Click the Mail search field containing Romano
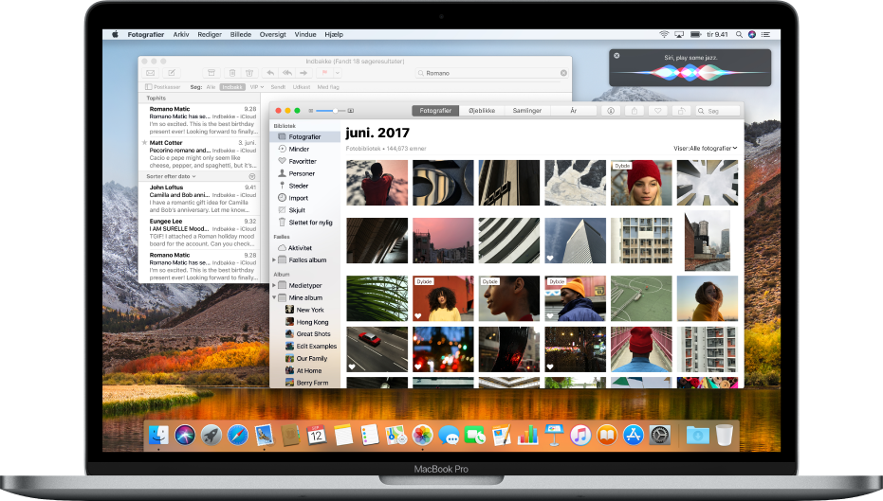Screen dimensions: 883x501 (x=491, y=73)
